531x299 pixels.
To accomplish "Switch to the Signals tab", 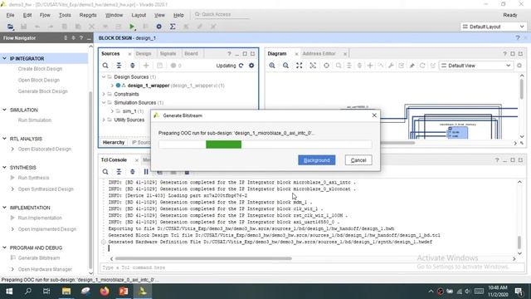I will tap(168, 53).
